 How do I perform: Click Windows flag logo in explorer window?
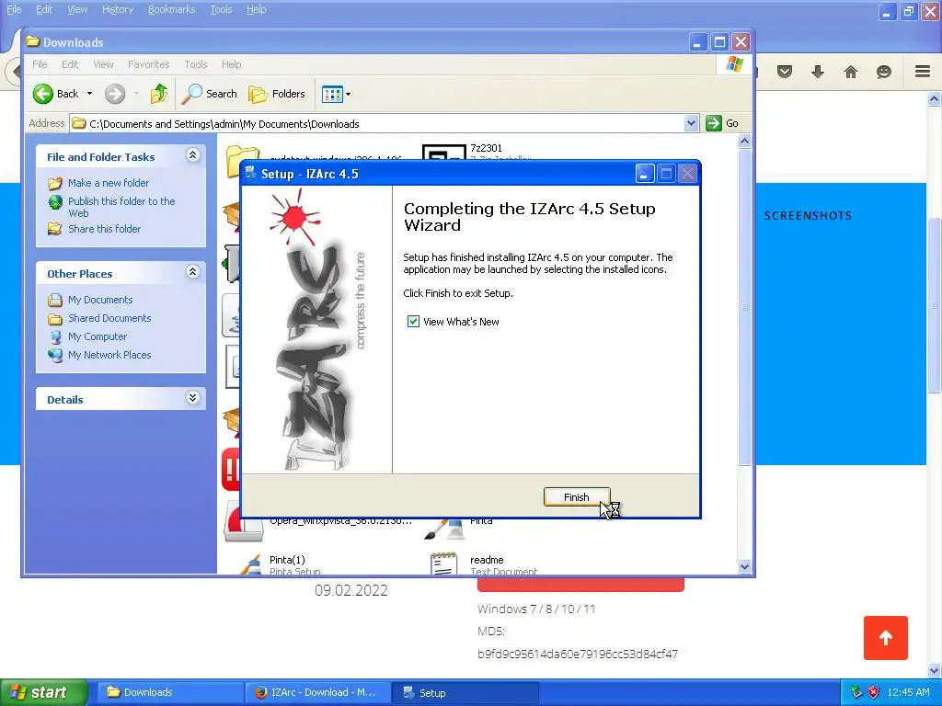[x=734, y=64]
